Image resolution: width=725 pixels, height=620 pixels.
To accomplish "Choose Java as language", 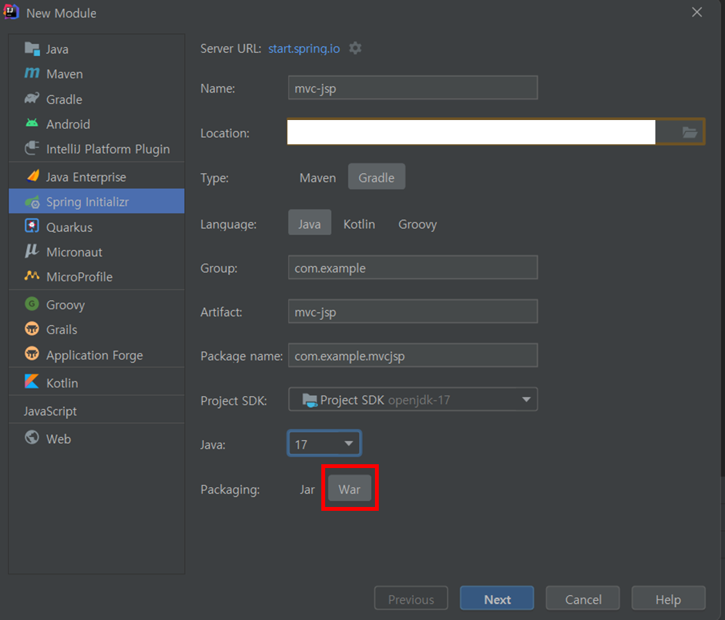I will [x=309, y=223].
